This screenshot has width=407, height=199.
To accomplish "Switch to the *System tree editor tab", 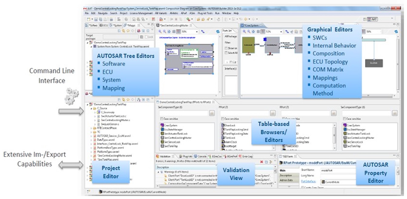I will point(116,25).
